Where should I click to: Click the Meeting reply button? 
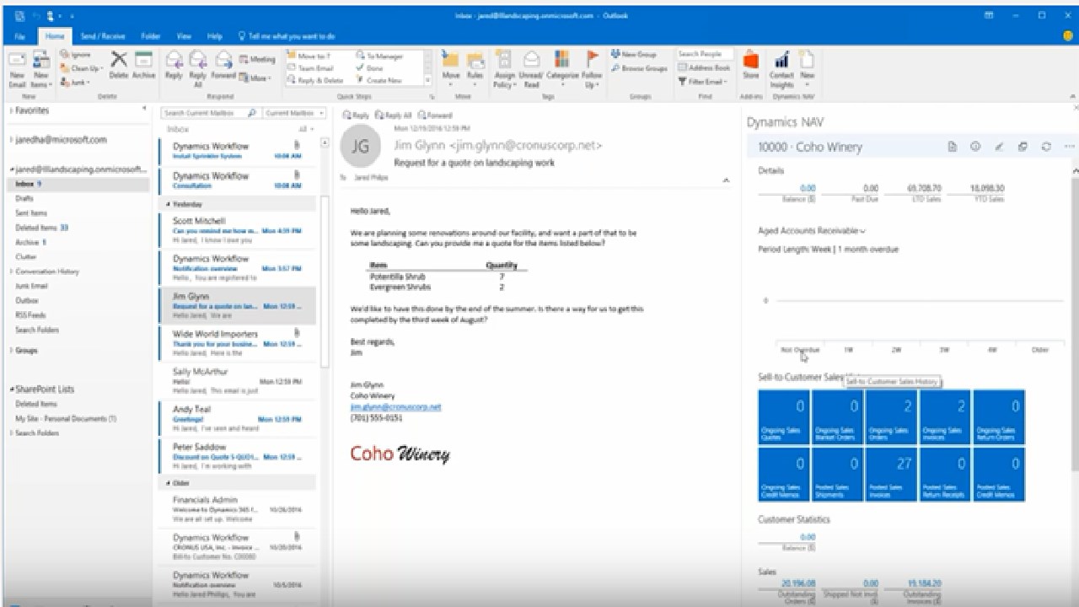point(258,59)
